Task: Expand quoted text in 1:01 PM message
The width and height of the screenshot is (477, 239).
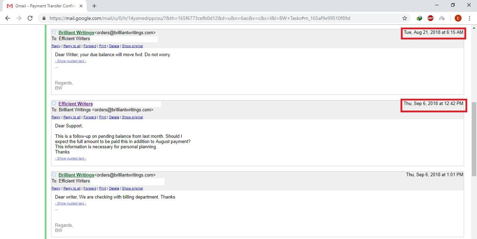Action: (x=71, y=203)
